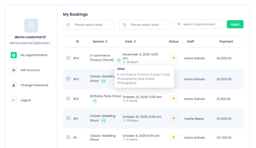Viewport: 256px width, 148px height.
Task: Click staff name Averie Reese
Action: point(194,119)
